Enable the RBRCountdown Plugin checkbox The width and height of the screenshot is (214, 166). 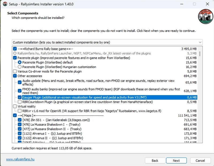(x=20, y=102)
